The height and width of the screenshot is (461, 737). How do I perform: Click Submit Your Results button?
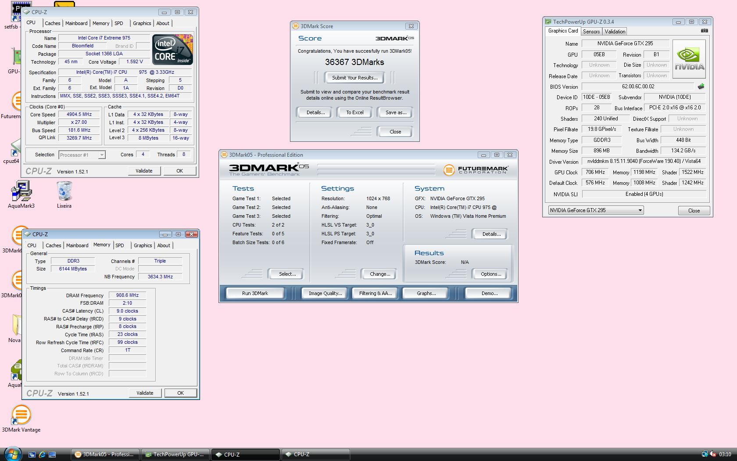354,78
